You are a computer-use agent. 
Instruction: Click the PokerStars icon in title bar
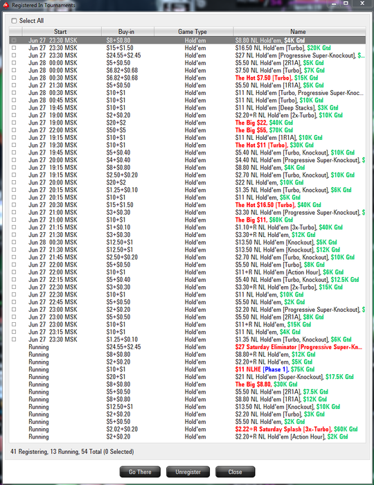coord(6,5)
